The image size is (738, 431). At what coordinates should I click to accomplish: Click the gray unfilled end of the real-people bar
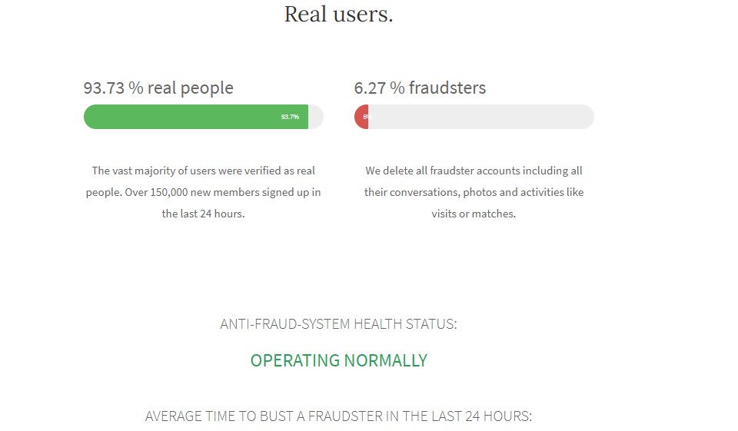click(x=316, y=117)
